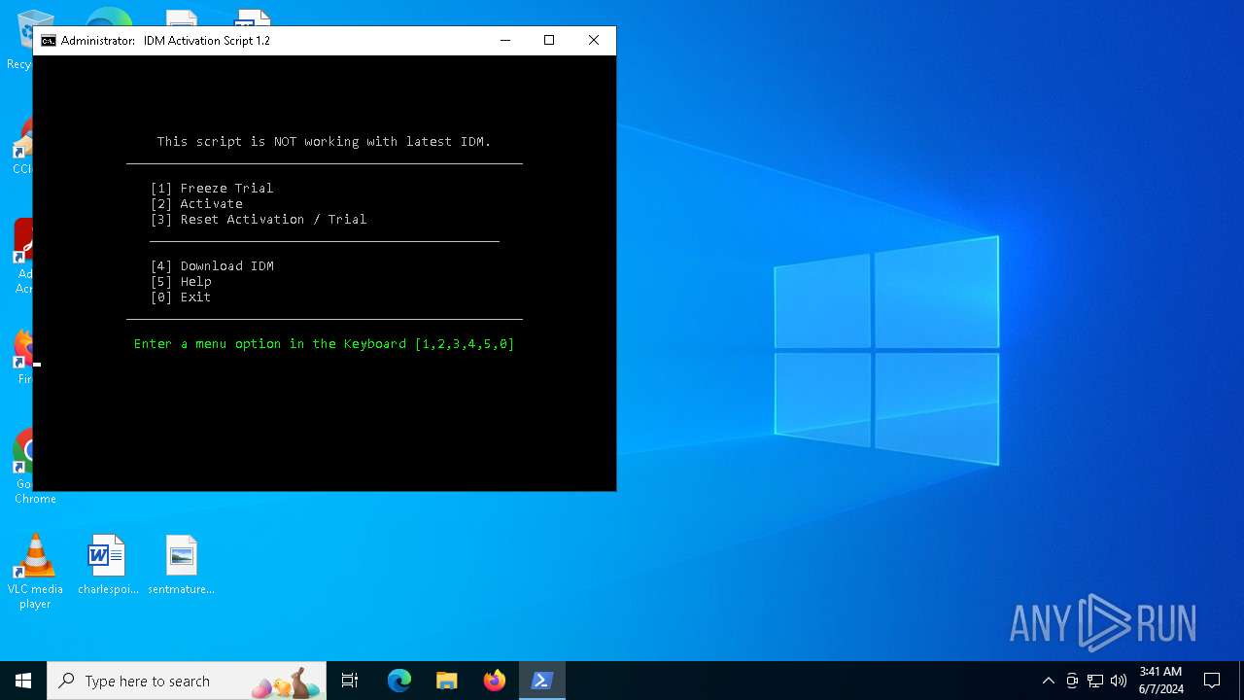
Task: Open the sentmature image file on desktop
Action: [181, 565]
